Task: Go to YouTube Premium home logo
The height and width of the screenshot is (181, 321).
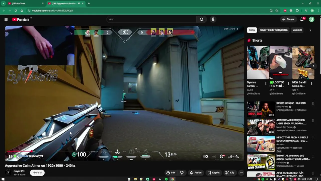Action: pyautogui.click(x=21, y=19)
